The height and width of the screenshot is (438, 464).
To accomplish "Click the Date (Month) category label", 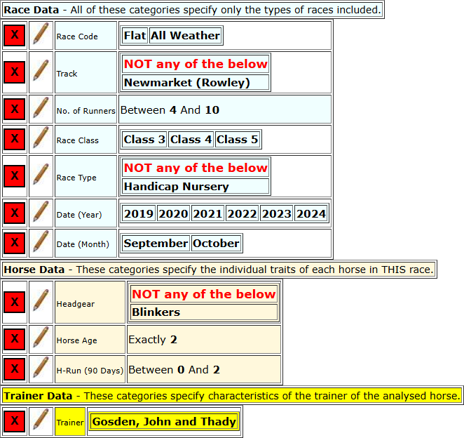I will coord(86,243).
